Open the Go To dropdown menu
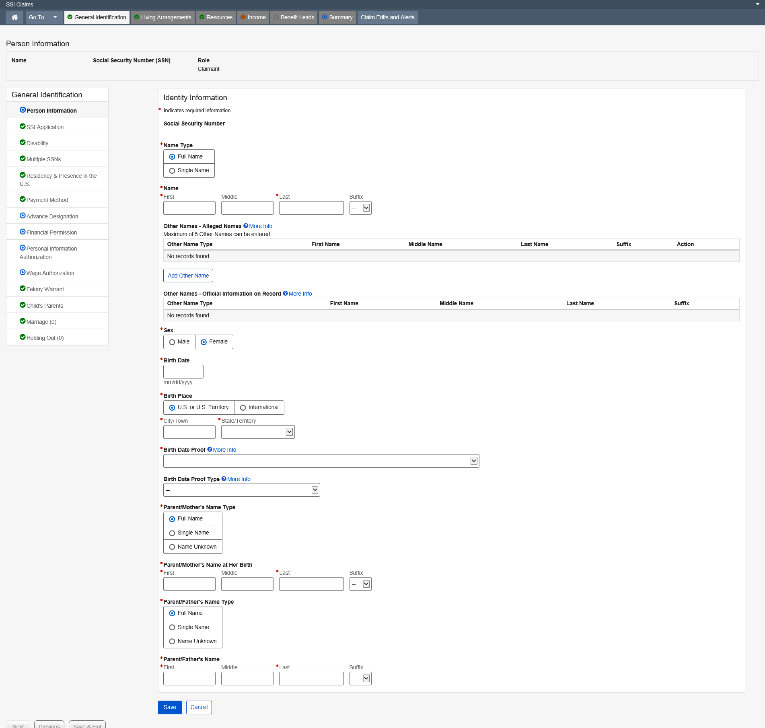 (44, 17)
